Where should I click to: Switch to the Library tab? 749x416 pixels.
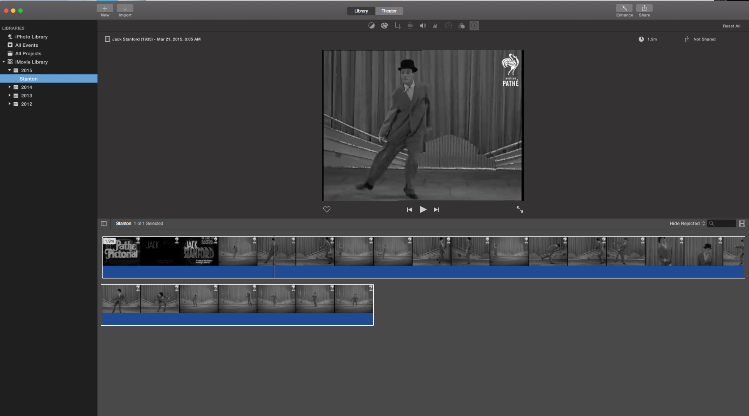pyautogui.click(x=361, y=11)
